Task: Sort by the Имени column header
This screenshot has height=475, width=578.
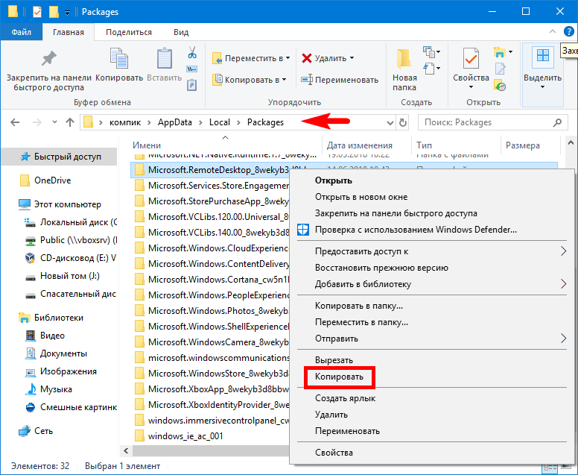Action: click(147, 145)
